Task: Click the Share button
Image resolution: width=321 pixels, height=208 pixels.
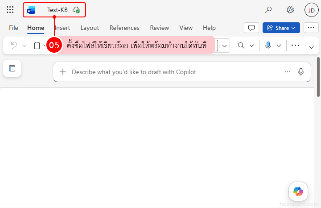Action: tap(281, 28)
